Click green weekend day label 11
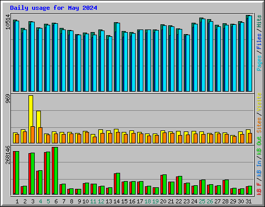Image resolution: width=265 pixels, height=207 pixels. (93, 201)
